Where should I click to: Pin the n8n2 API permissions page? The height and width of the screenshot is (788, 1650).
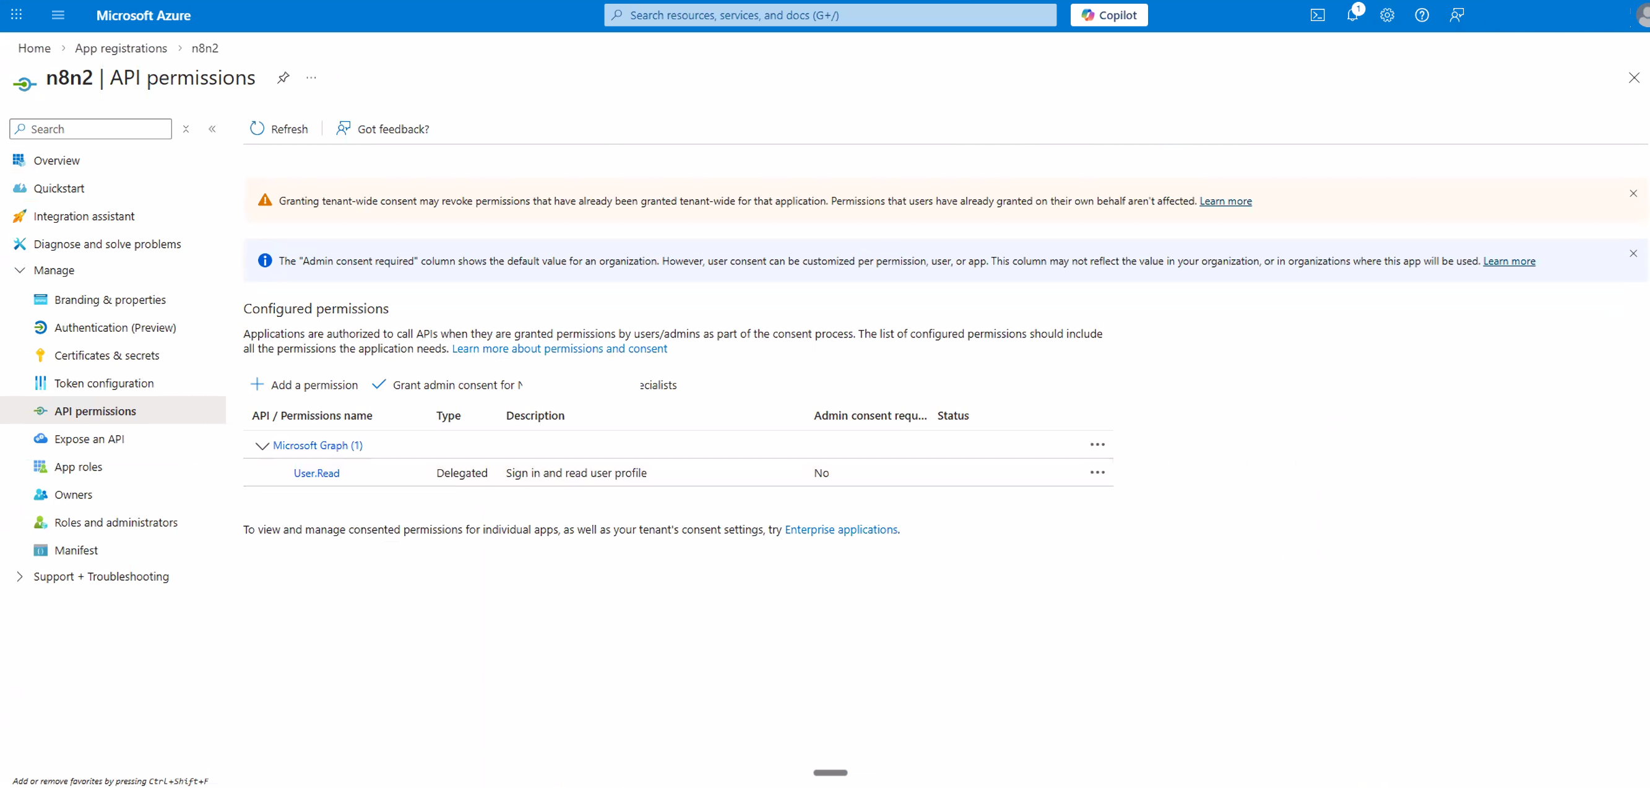click(x=283, y=77)
